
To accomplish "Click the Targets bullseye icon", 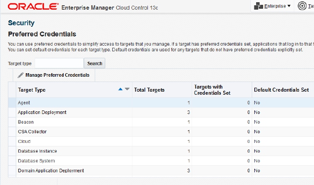I will 302,6.
